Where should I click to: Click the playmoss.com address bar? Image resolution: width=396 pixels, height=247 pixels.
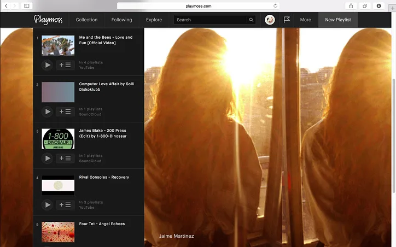click(x=199, y=6)
